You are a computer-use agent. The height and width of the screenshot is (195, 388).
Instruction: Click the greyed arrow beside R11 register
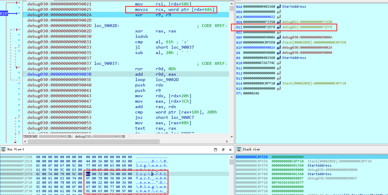tap(279, 68)
